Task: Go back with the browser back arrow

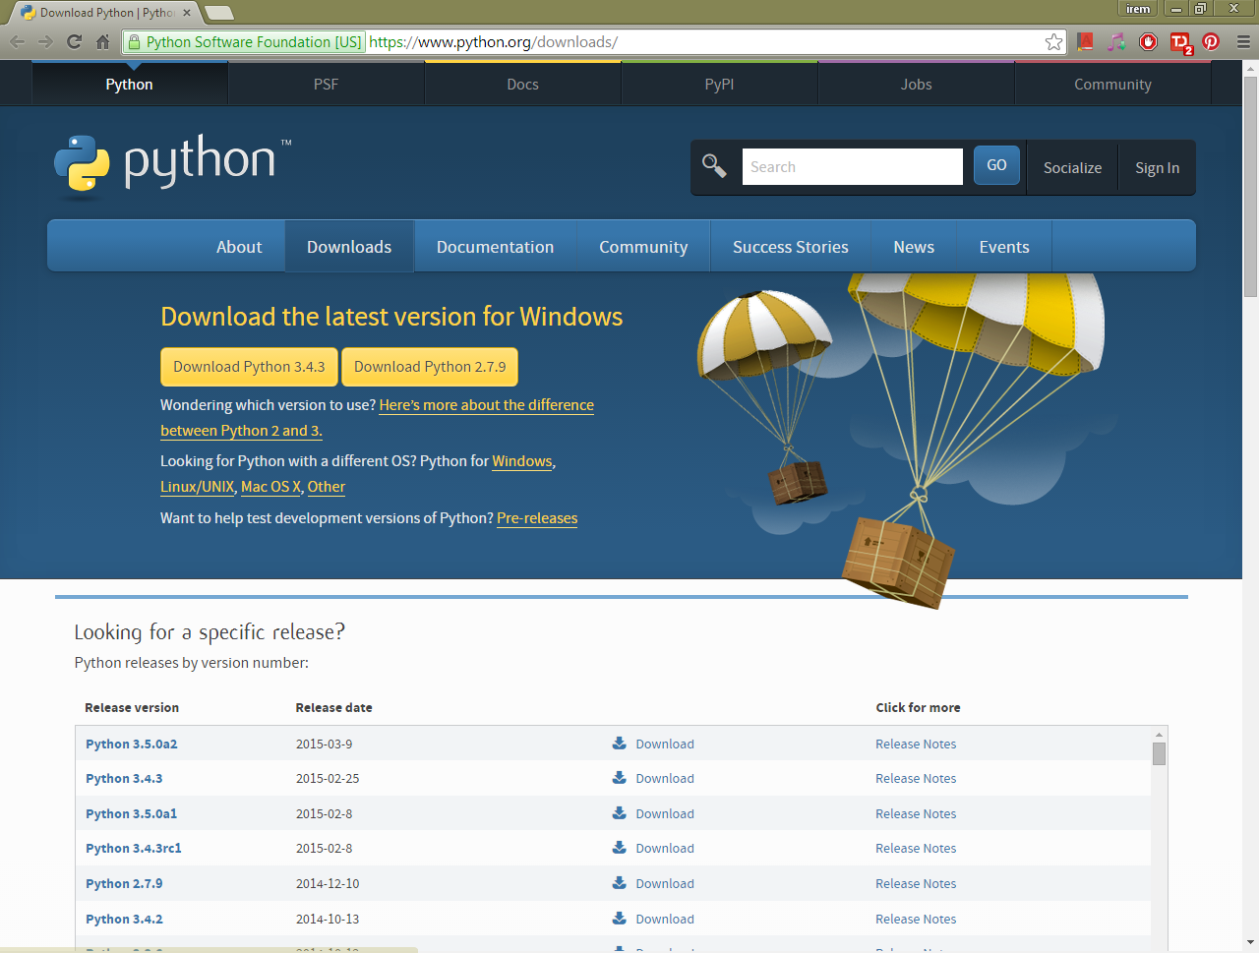Action: pyautogui.click(x=17, y=41)
